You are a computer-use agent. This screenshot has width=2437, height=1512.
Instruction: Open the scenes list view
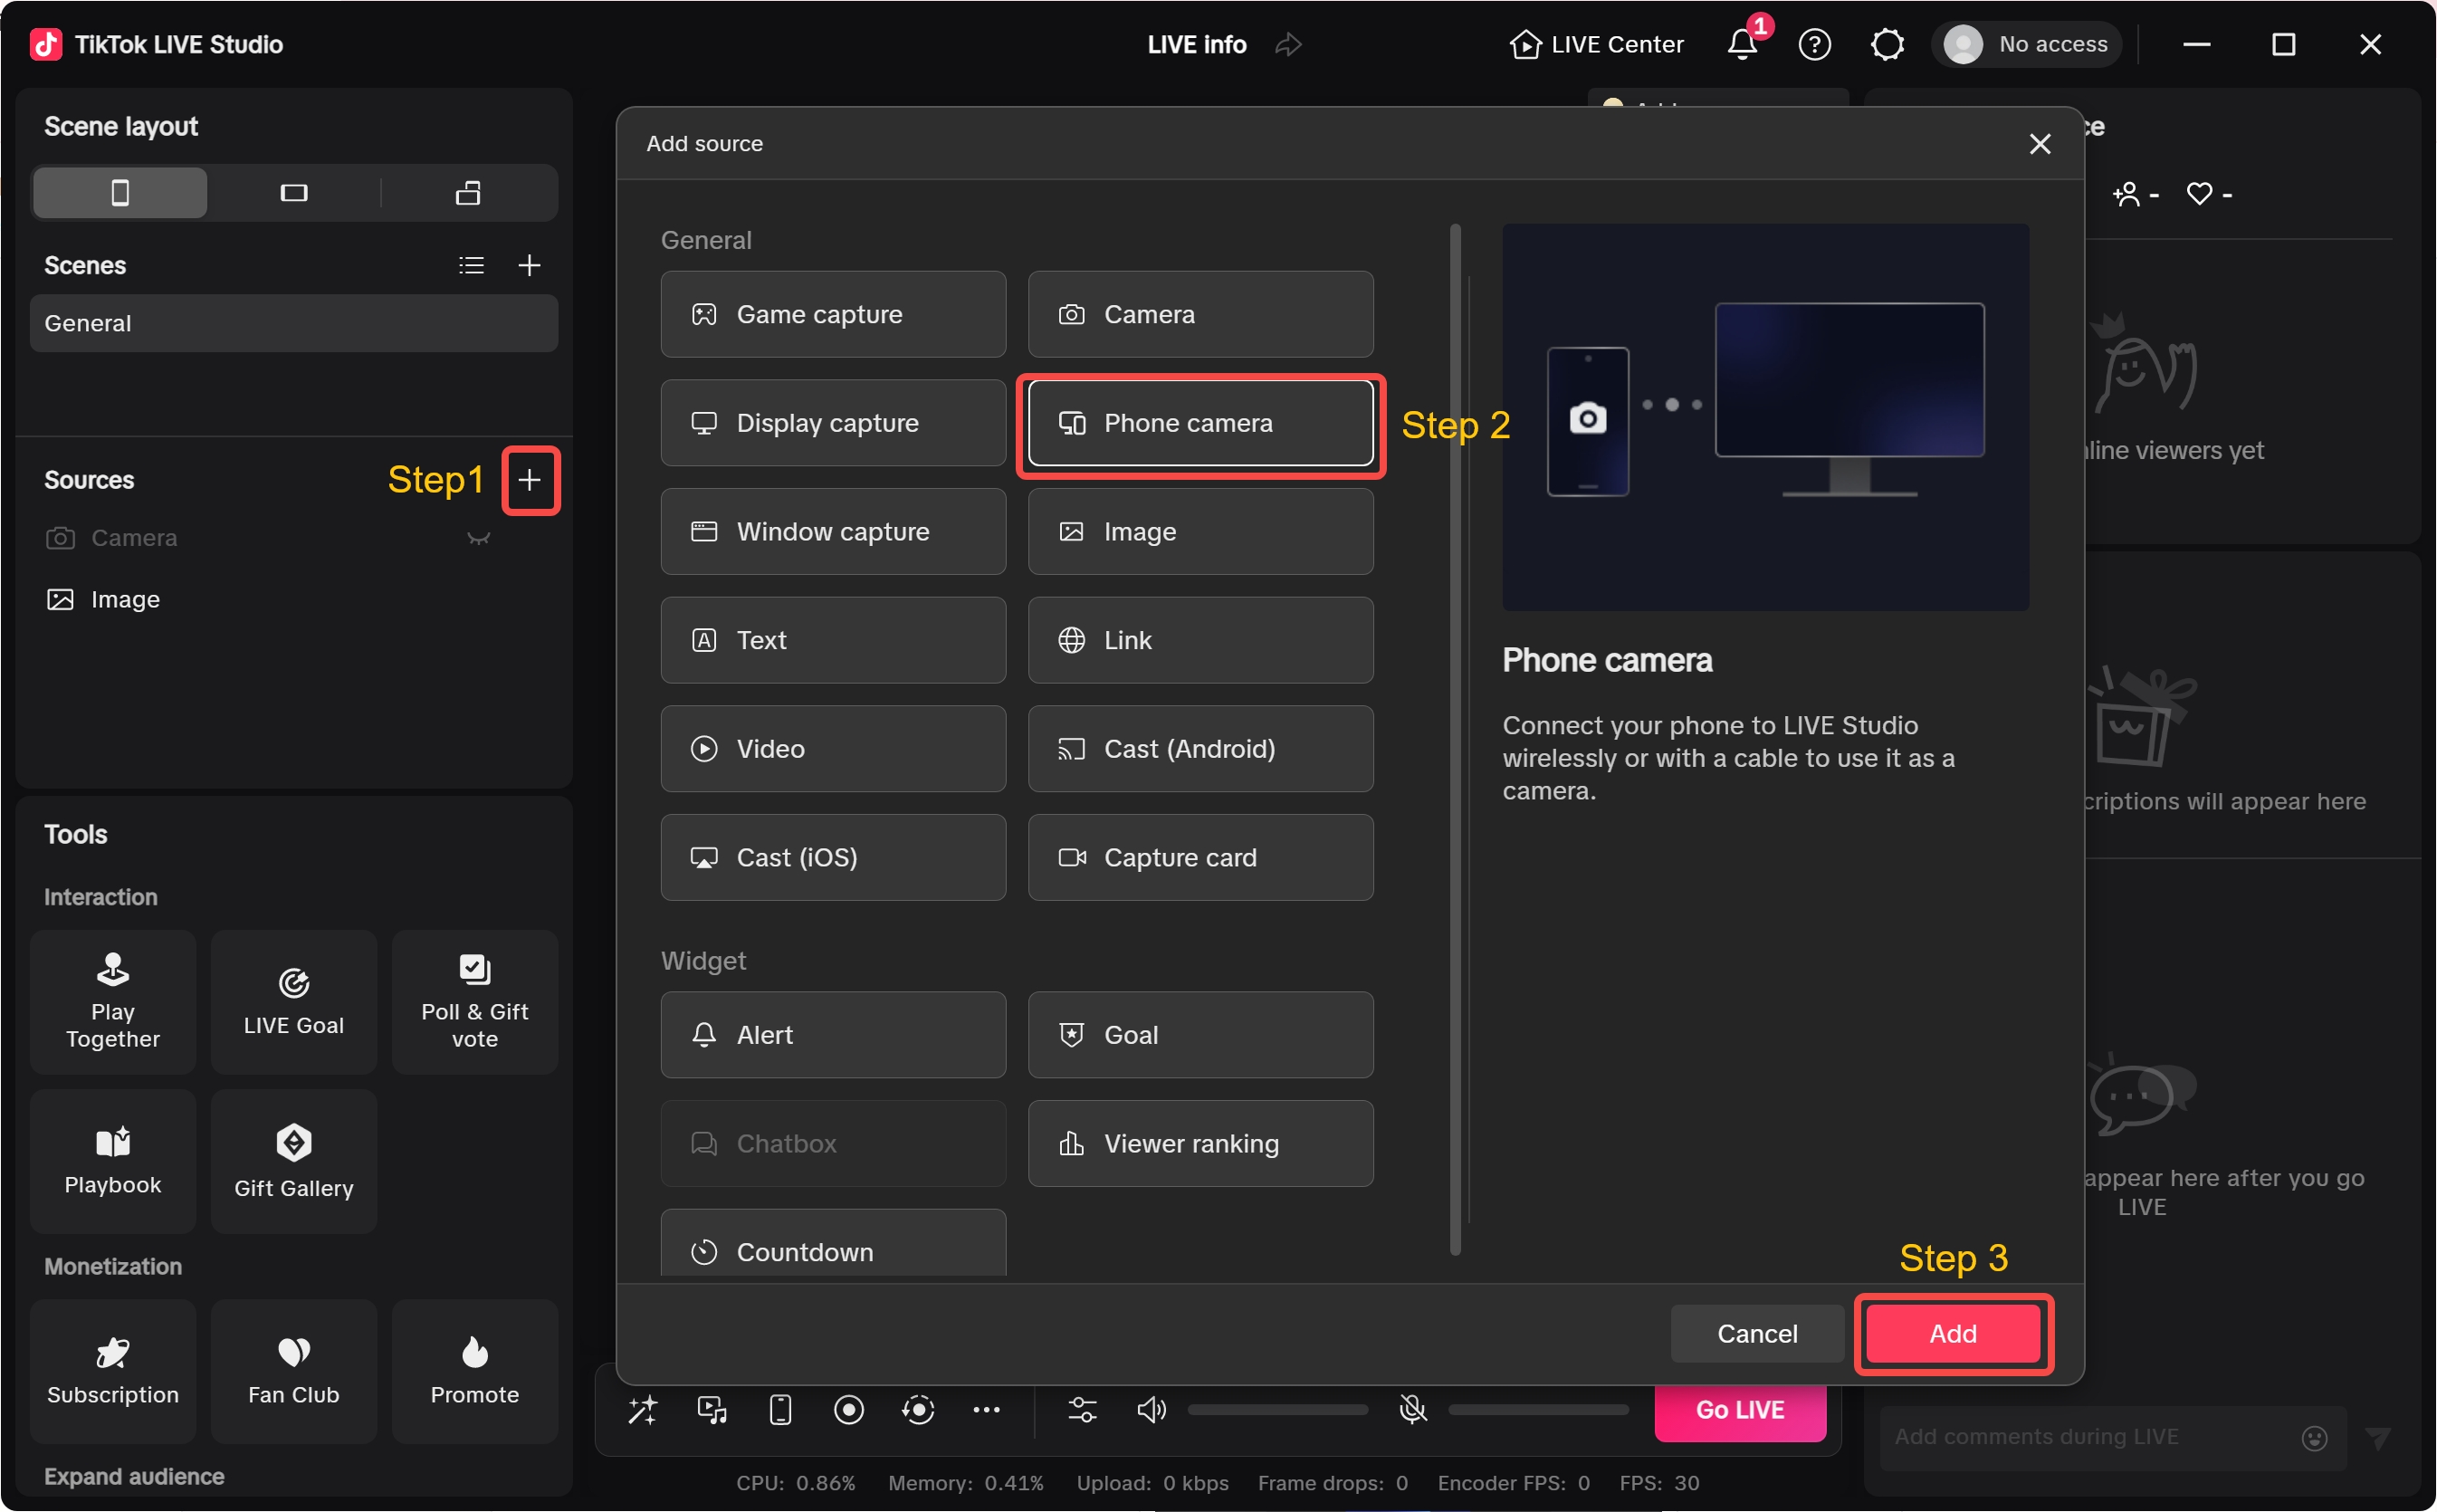(471, 264)
